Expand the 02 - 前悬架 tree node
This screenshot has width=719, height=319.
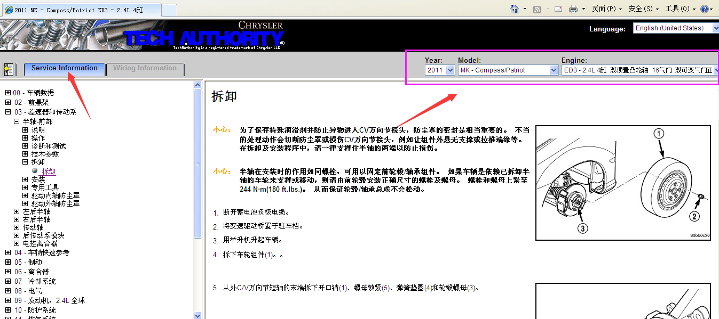pos(8,102)
